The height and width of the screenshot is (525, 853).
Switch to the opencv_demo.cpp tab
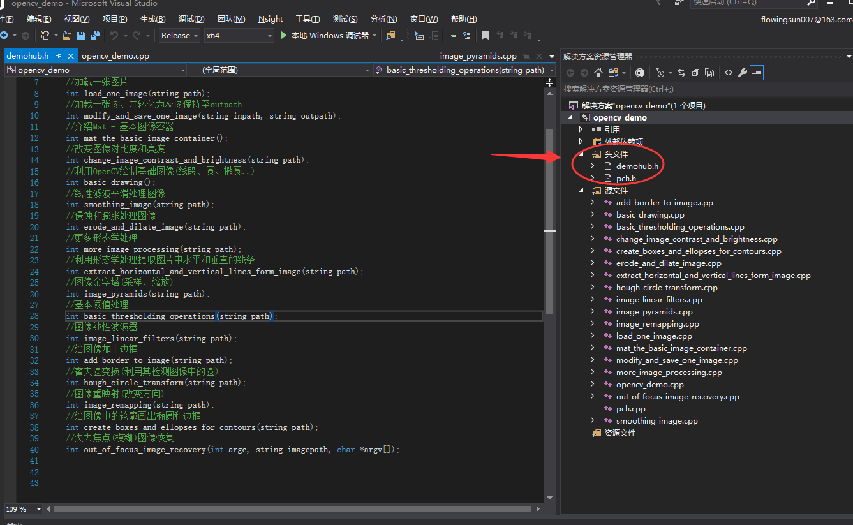coord(115,56)
